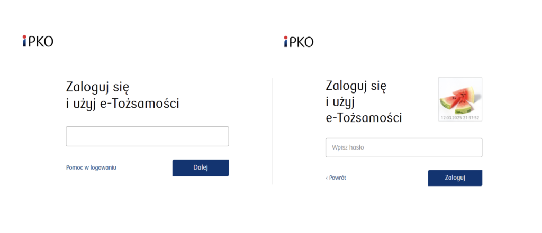Image resolution: width=542 pixels, height=233 pixels.
Task: Click the iPKO logo in the right panel
Action: coord(299,41)
